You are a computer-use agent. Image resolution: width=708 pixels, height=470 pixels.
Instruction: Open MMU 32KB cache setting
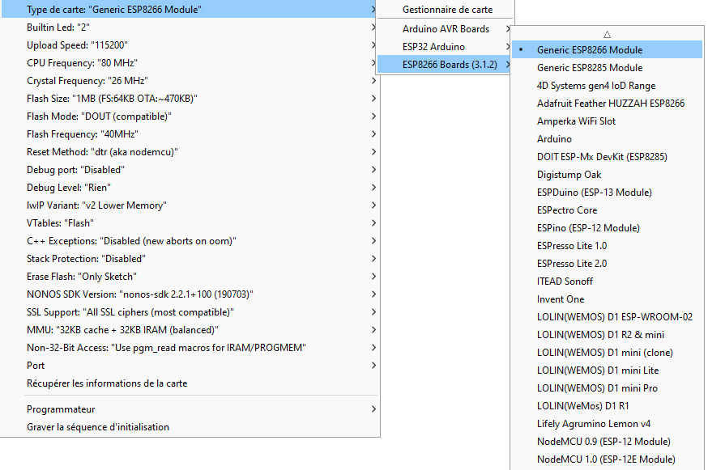coord(190,330)
